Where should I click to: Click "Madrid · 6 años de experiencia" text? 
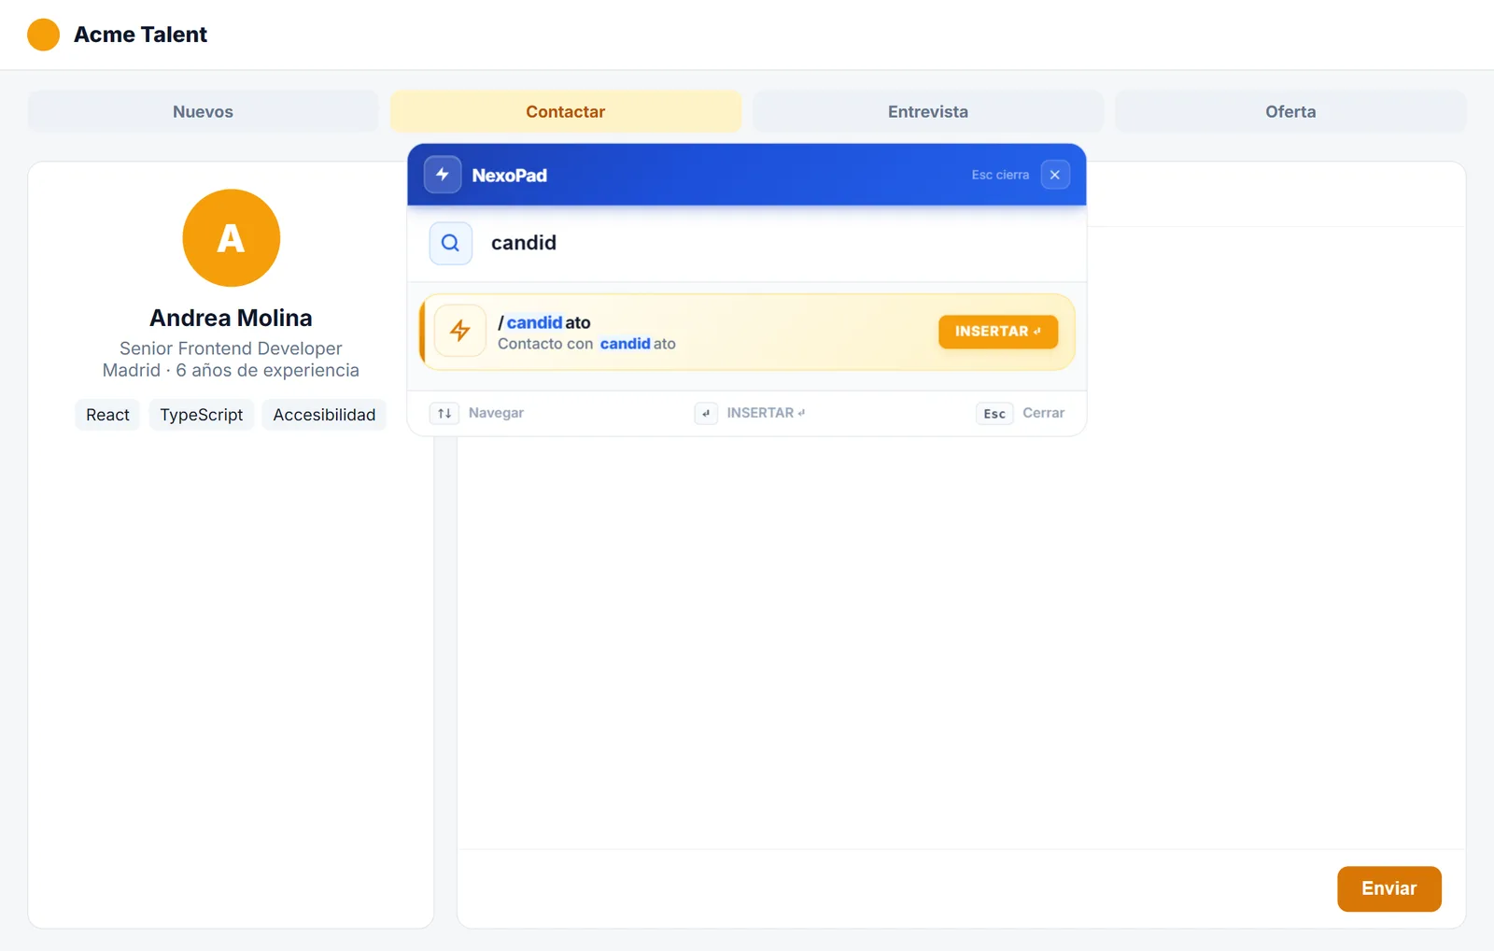pos(231,370)
